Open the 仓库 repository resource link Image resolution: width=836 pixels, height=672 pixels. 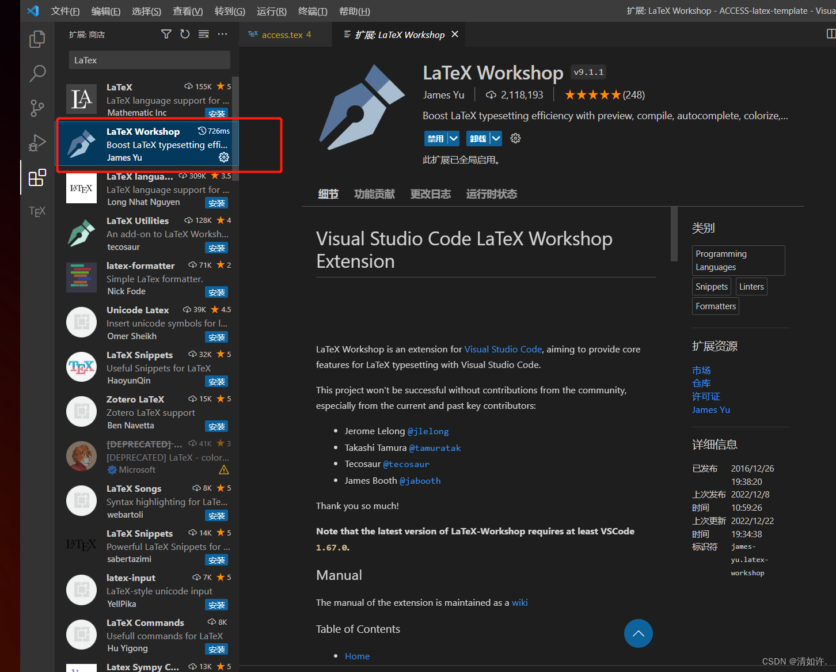click(x=701, y=383)
